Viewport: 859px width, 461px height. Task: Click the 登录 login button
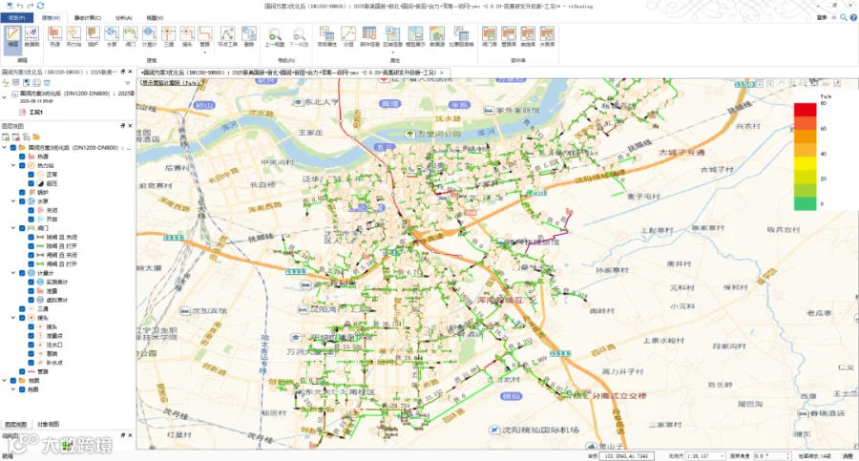tap(822, 17)
